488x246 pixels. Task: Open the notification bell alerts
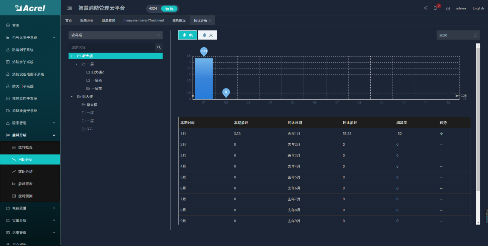tap(435, 8)
